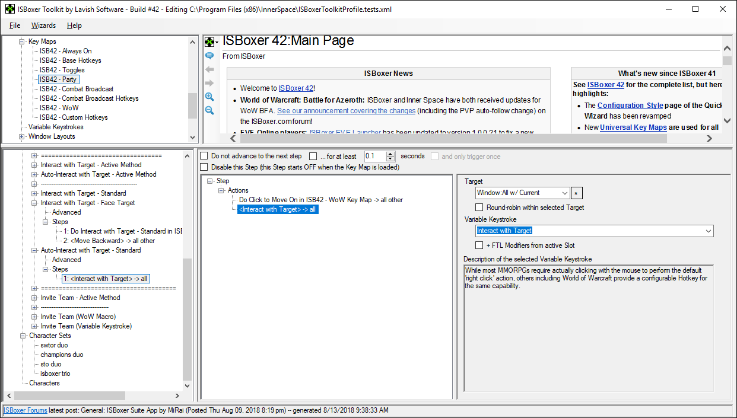The height and width of the screenshot is (418, 737).
Task: Select 'ISB42 - Toggles' key map
Action: [x=62, y=70]
